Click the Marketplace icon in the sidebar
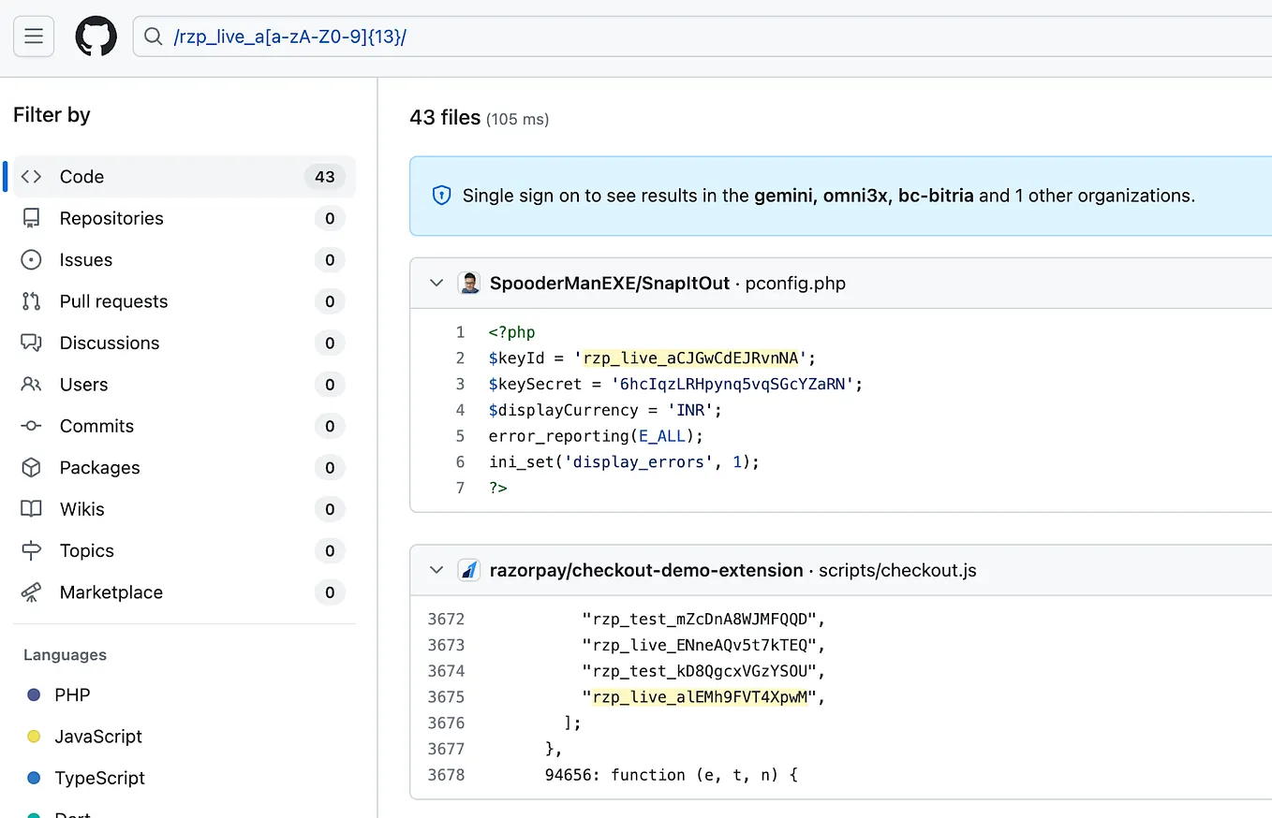 point(29,592)
